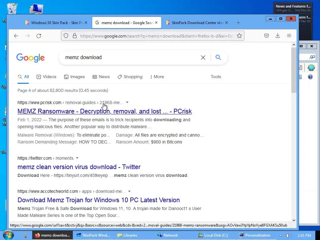Click the results count text Page 4
The width and height of the screenshot is (320, 240).
click(x=63, y=90)
